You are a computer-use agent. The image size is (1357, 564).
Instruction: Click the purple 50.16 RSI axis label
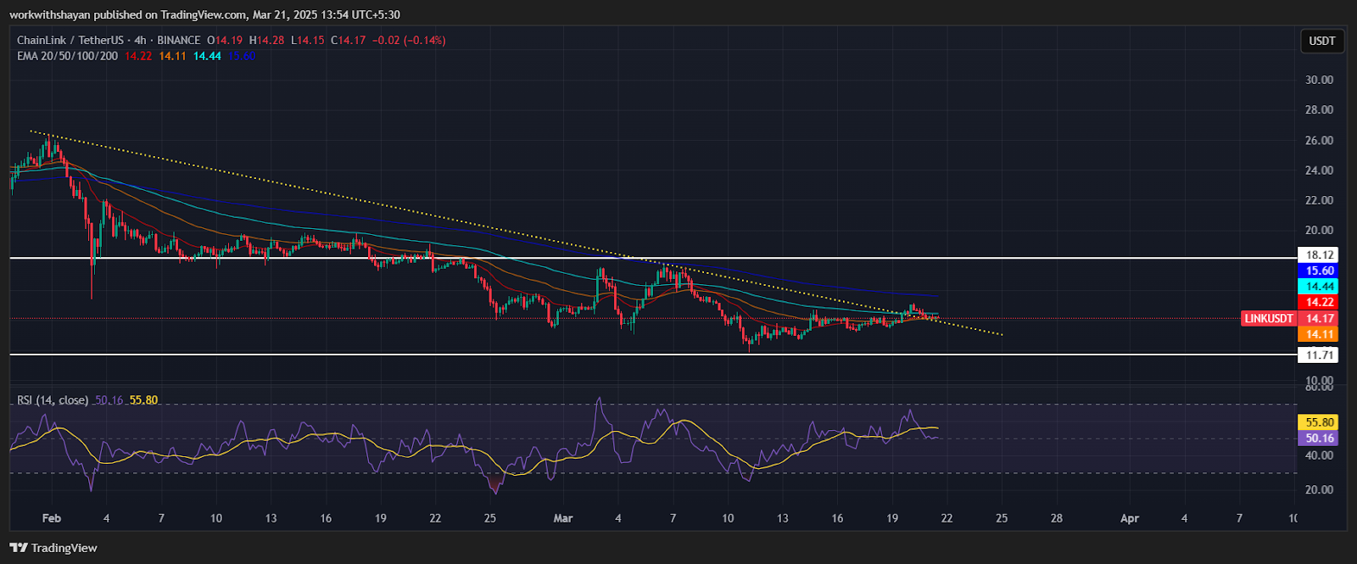pos(1320,438)
